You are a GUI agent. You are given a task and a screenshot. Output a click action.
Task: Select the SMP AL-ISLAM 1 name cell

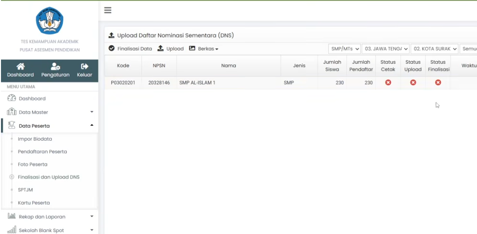229,83
